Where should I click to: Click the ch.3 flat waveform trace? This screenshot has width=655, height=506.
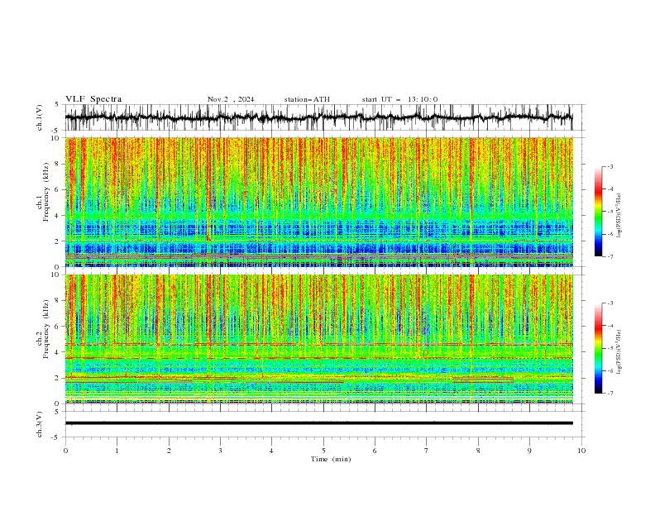(319, 423)
